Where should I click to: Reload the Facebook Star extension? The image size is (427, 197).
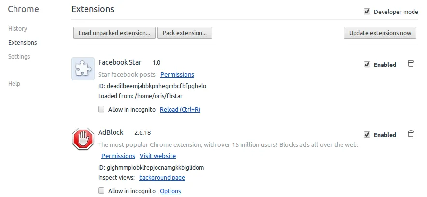[x=180, y=110]
